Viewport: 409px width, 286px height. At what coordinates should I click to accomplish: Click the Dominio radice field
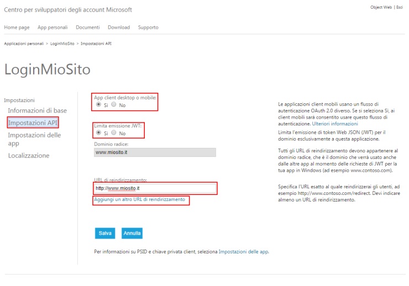coord(155,152)
